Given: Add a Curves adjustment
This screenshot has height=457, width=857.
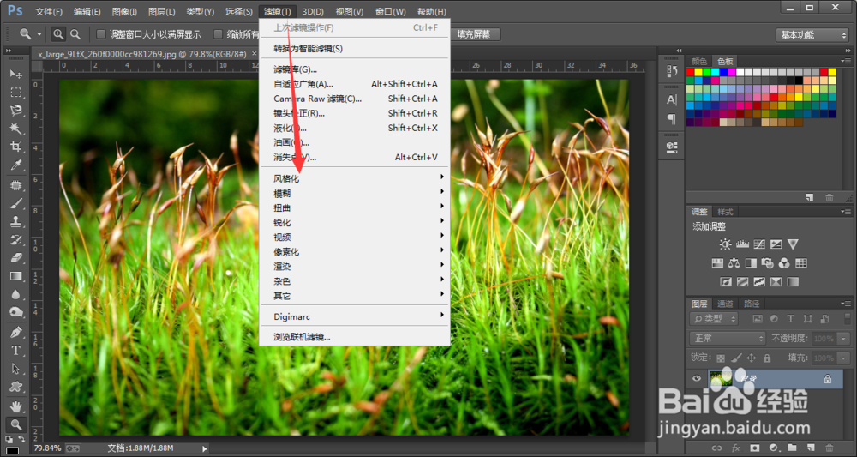Looking at the screenshot, I should click(759, 244).
